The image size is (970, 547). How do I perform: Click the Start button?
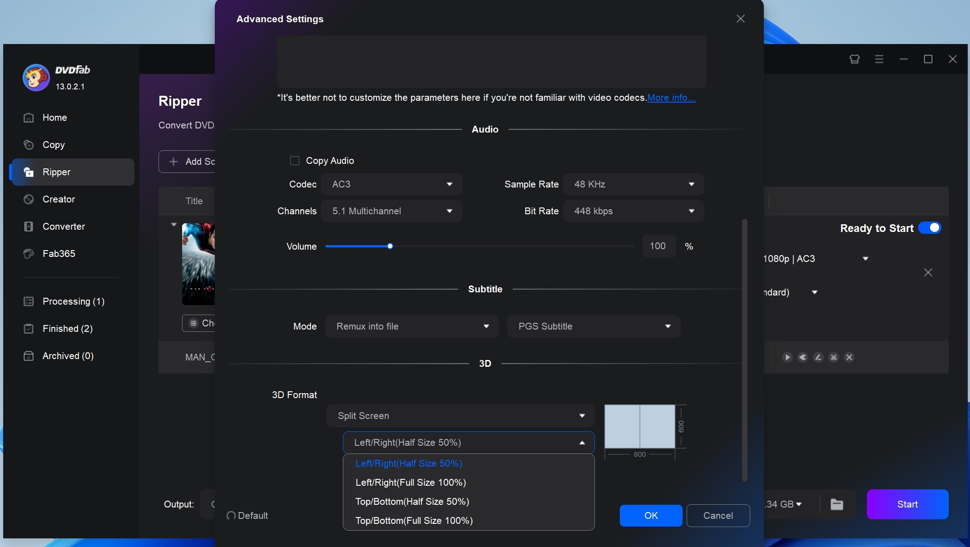click(907, 504)
